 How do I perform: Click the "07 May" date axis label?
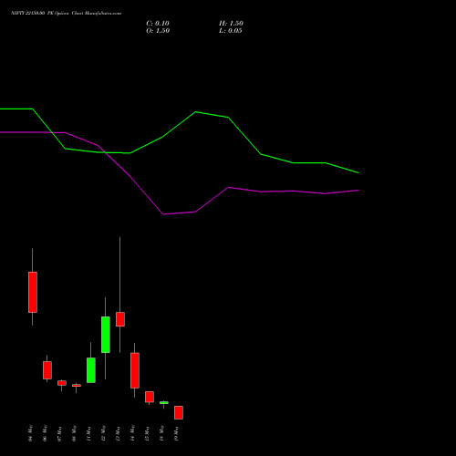click(x=59, y=433)
